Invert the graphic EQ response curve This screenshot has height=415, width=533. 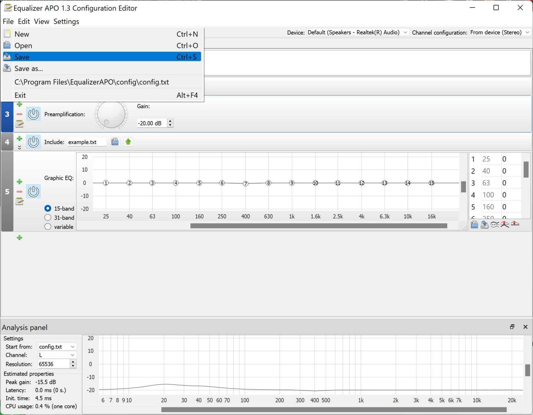coord(495,224)
